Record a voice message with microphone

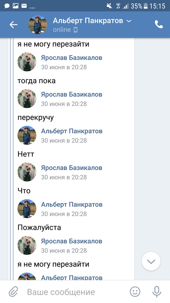point(157,292)
